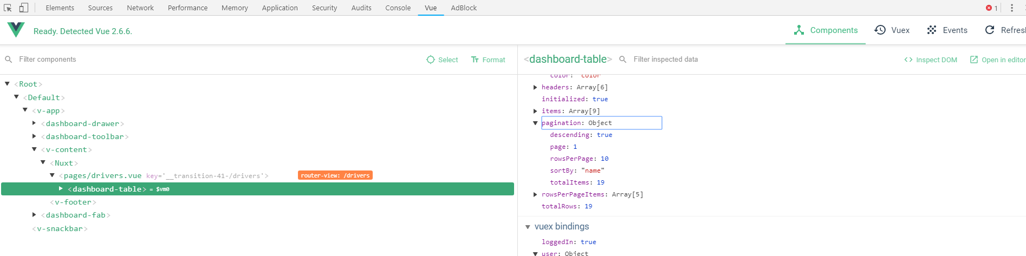Toggle the device toolbar icon
The width and height of the screenshot is (1026, 256).
(23, 8)
